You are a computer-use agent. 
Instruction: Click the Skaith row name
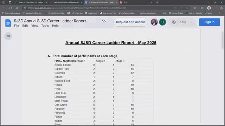click(58, 121)
